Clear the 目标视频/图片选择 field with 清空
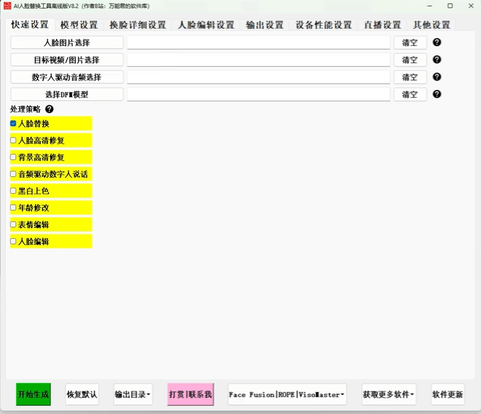 click(x=410, y=59)
